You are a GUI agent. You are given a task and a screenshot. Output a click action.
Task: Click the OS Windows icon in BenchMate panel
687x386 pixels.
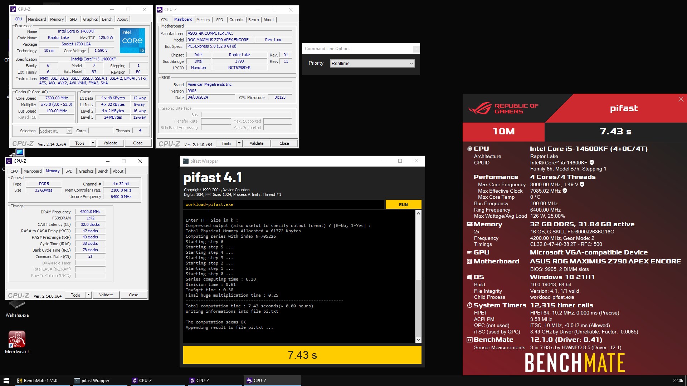pyautogui.click(x=469, y=277)
